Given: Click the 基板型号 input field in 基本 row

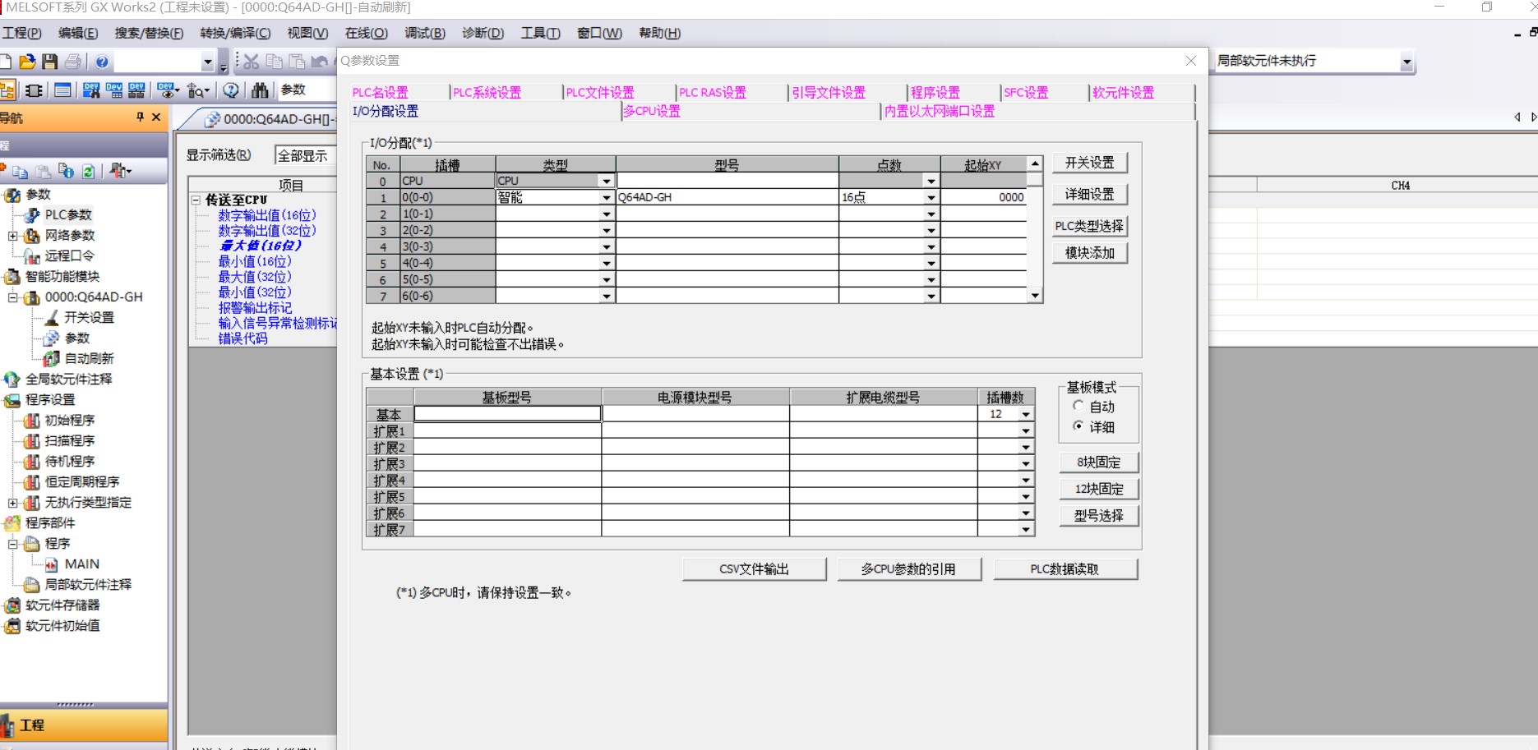Looking at the screenshot, I should pos(507,414).
